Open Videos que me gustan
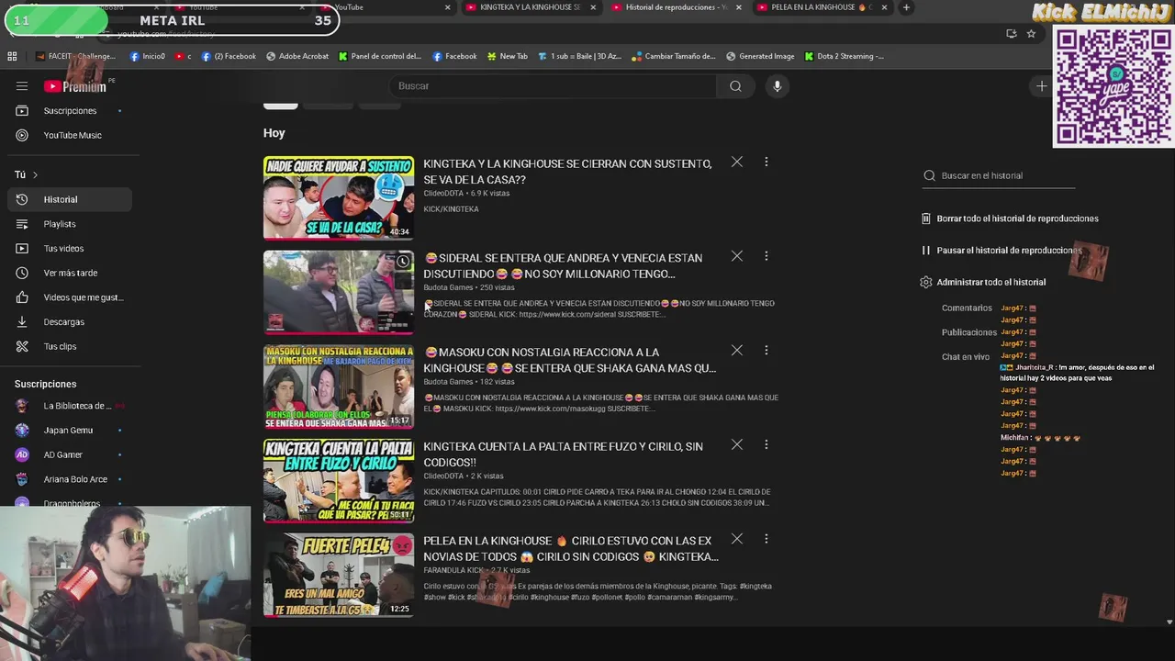The width and height of the screenshot is (1175, 661). tap(70, 297)
